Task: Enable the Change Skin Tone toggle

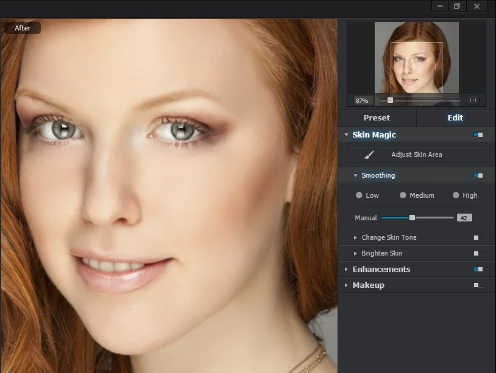Action: coord(478,237)
